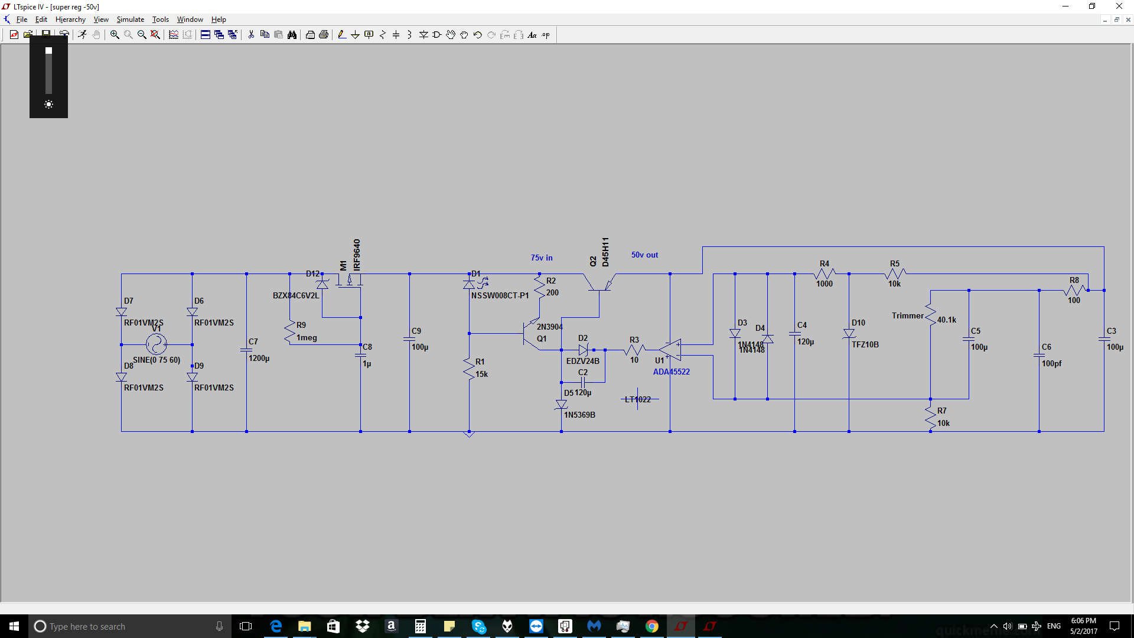
Task: Zoom to fit with crossed magnifier icon
Action: (155, 35)
